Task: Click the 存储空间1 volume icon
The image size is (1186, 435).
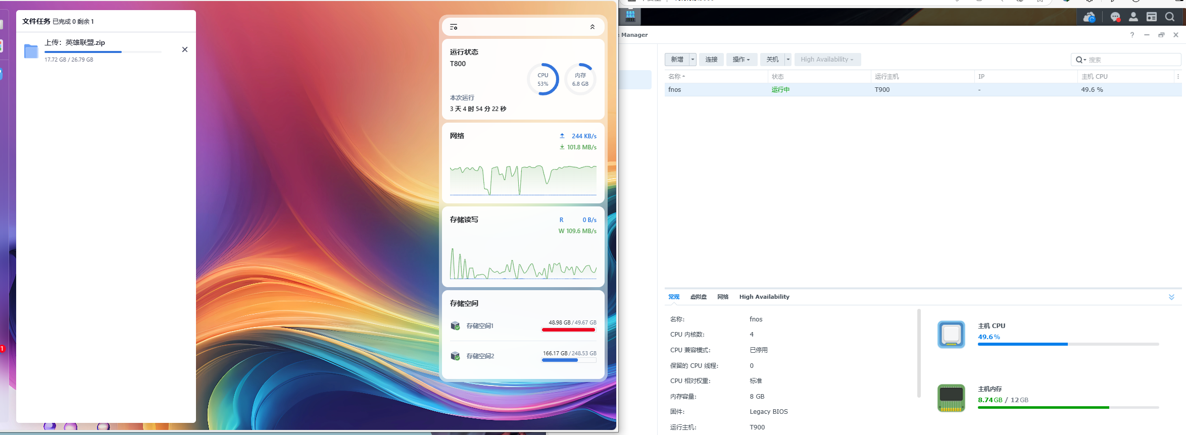Action: [x=455, y=325]
